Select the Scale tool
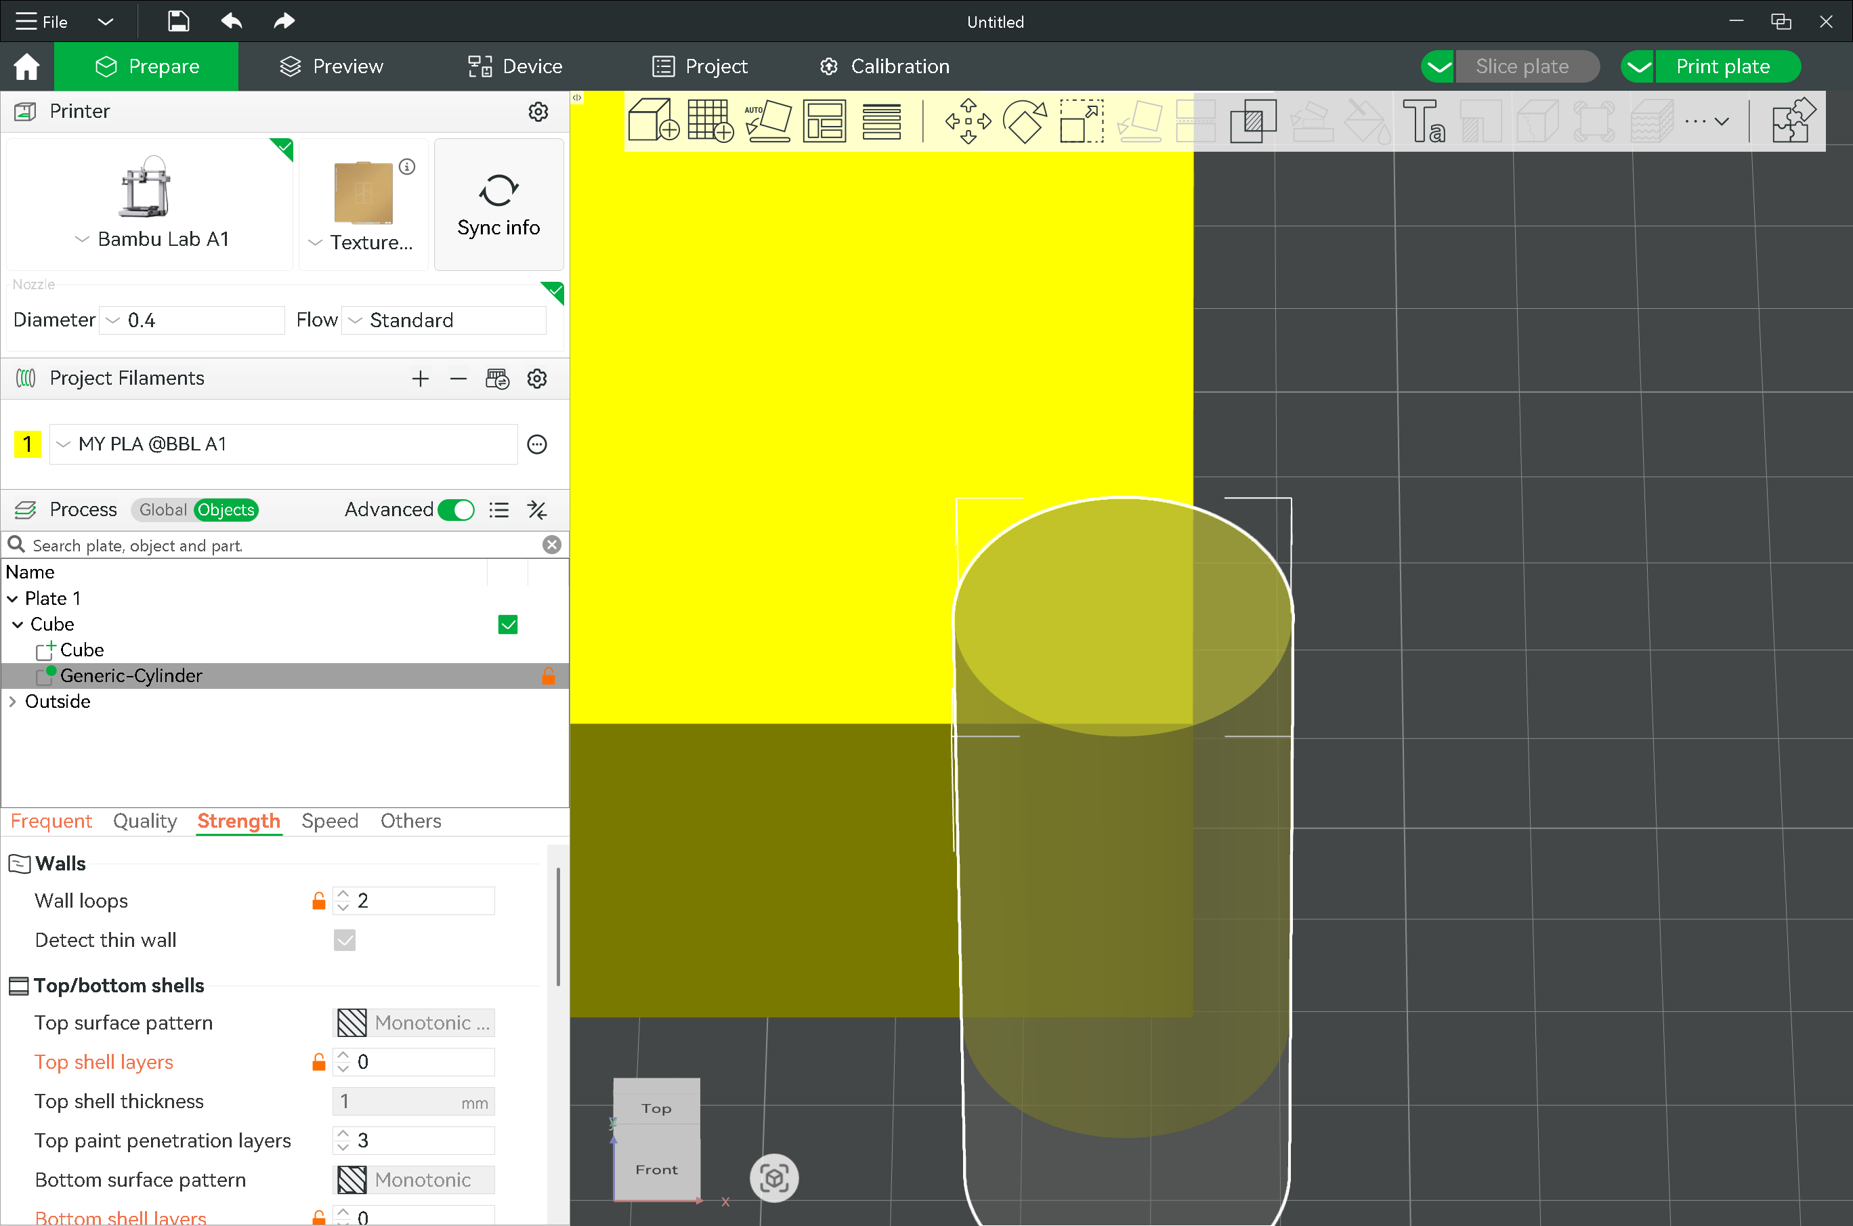1853x1226 pixels. point(1082,121)
